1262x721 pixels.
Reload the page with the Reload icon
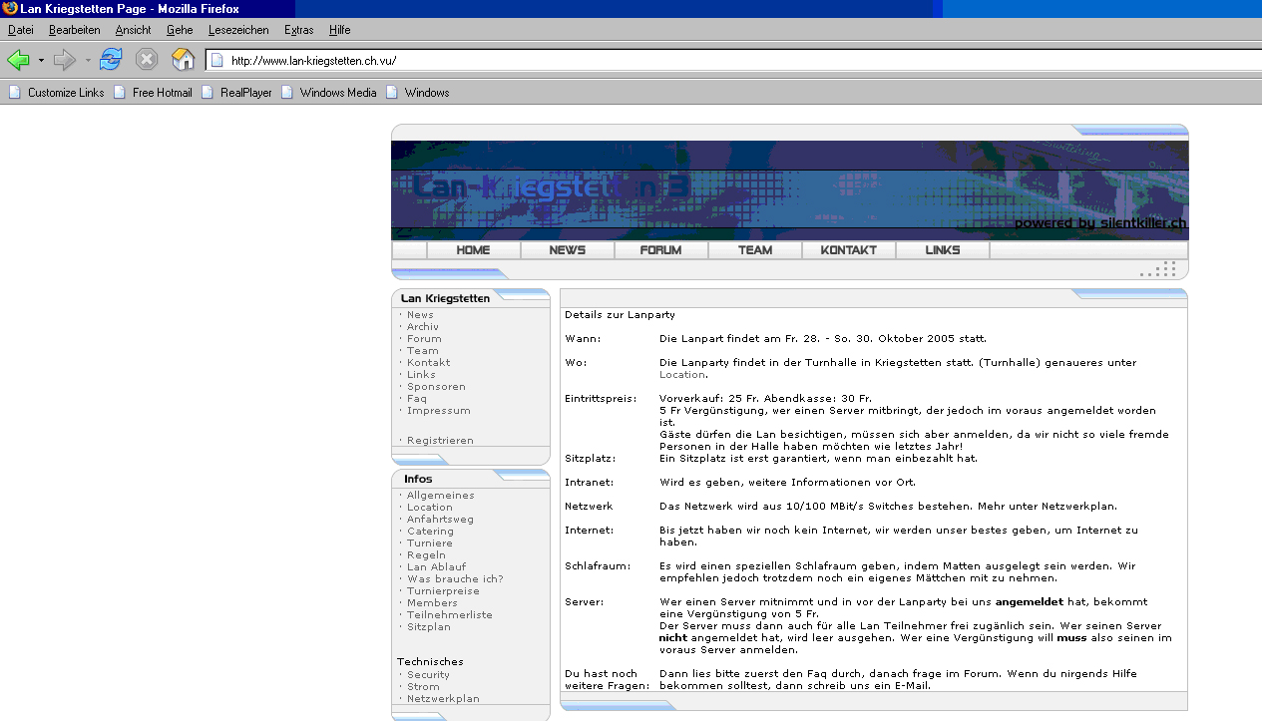pos(110,60)
